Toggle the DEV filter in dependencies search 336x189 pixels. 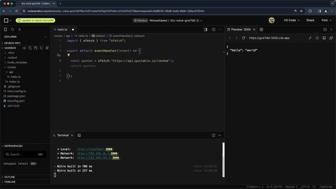click(40, 154)
